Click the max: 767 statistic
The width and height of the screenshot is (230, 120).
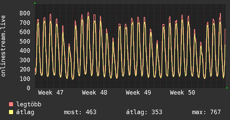(x=206, y=112)
